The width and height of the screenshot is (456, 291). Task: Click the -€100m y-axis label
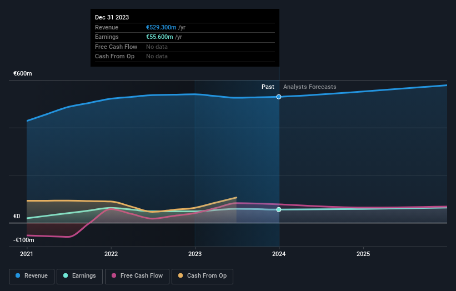[x=23, y=240]
